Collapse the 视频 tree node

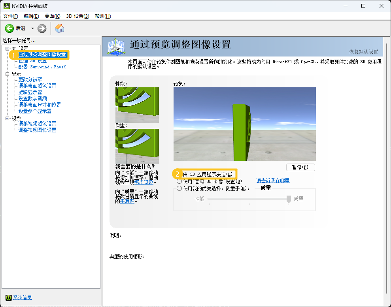pyautogui.click(x=7, y=118)
